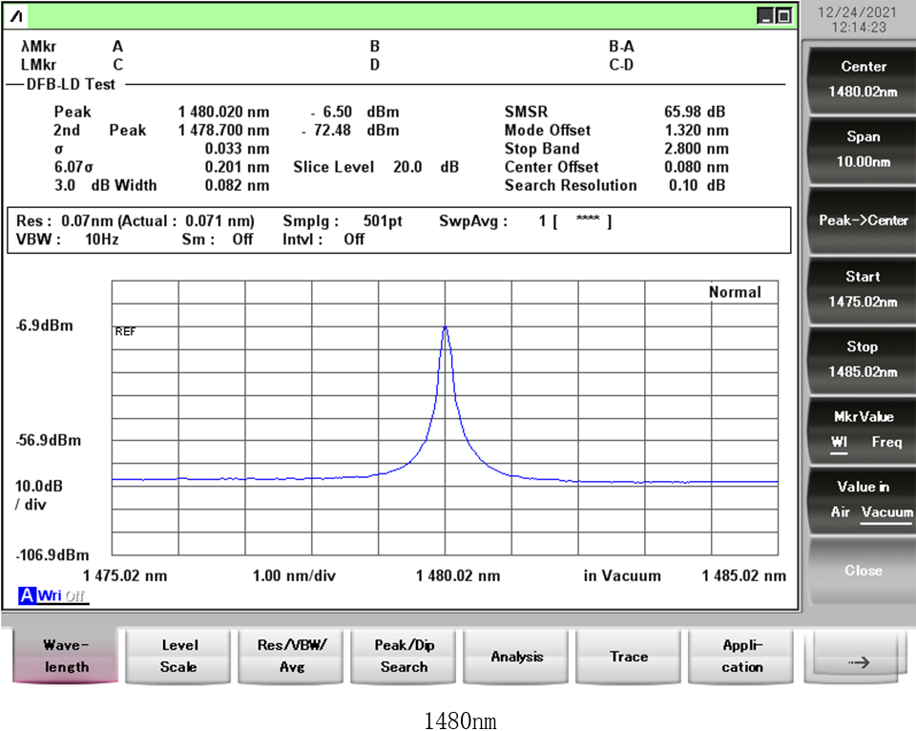Click the SwpAvg setting text
The width and height of the screenshot is (916, 731).
[x=525, y=220]
